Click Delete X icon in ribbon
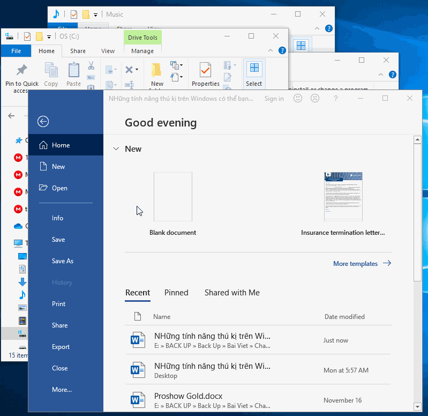 pos(129,69)
